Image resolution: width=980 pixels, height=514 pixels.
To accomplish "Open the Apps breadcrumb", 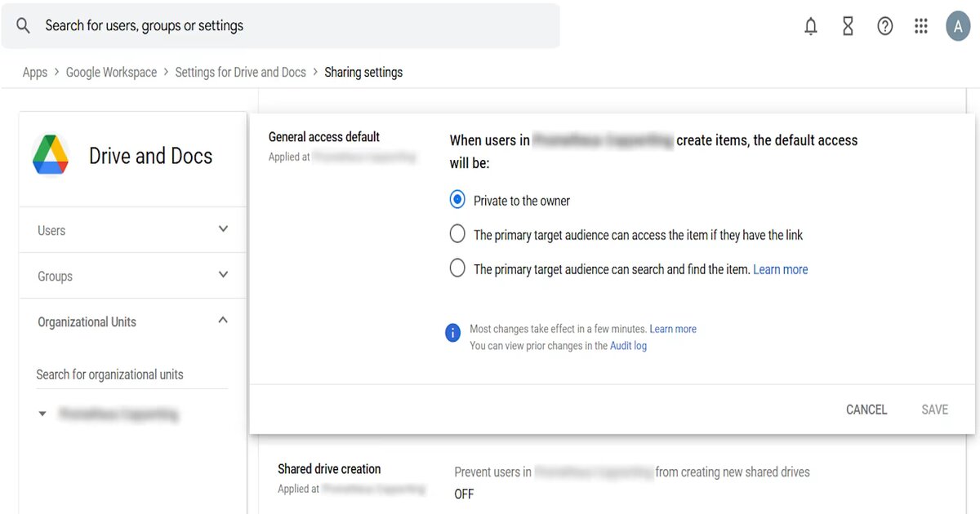I will point(34,72).
